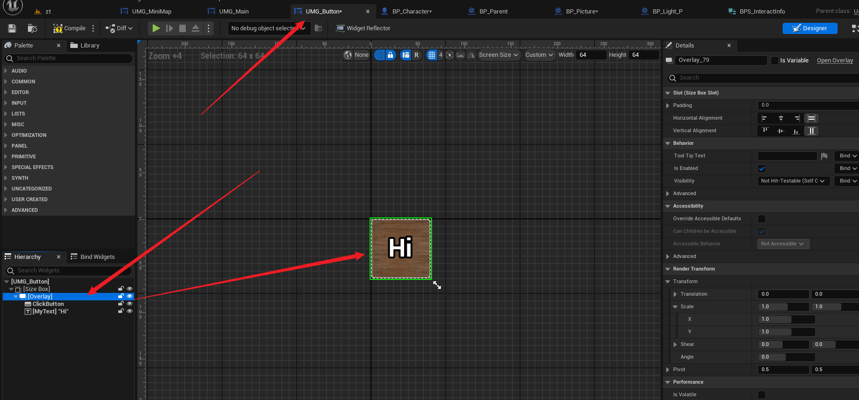Click the zoom-to-fit icon in designer toolbar
The height and width of the screenshot is (400, 859).
(x=449, y=55)
